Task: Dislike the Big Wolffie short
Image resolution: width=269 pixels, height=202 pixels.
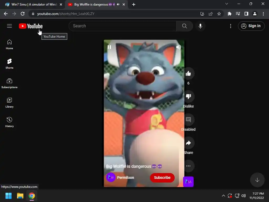Action: point(188,96)
